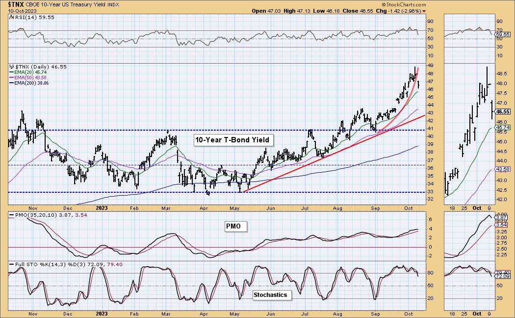
Task: Click '2023' under the price panel axis
Action: click(102, 208)
